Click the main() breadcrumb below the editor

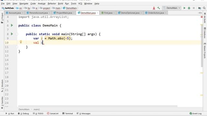pos(37,110)
